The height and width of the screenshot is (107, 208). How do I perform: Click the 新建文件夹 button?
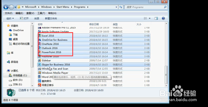(x=51, y=19)
